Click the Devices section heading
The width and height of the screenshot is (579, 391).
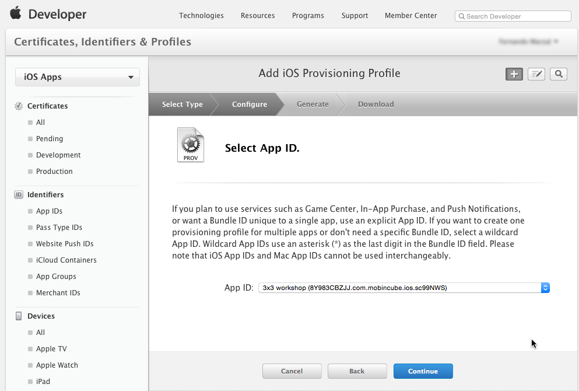tap(41, 316)
